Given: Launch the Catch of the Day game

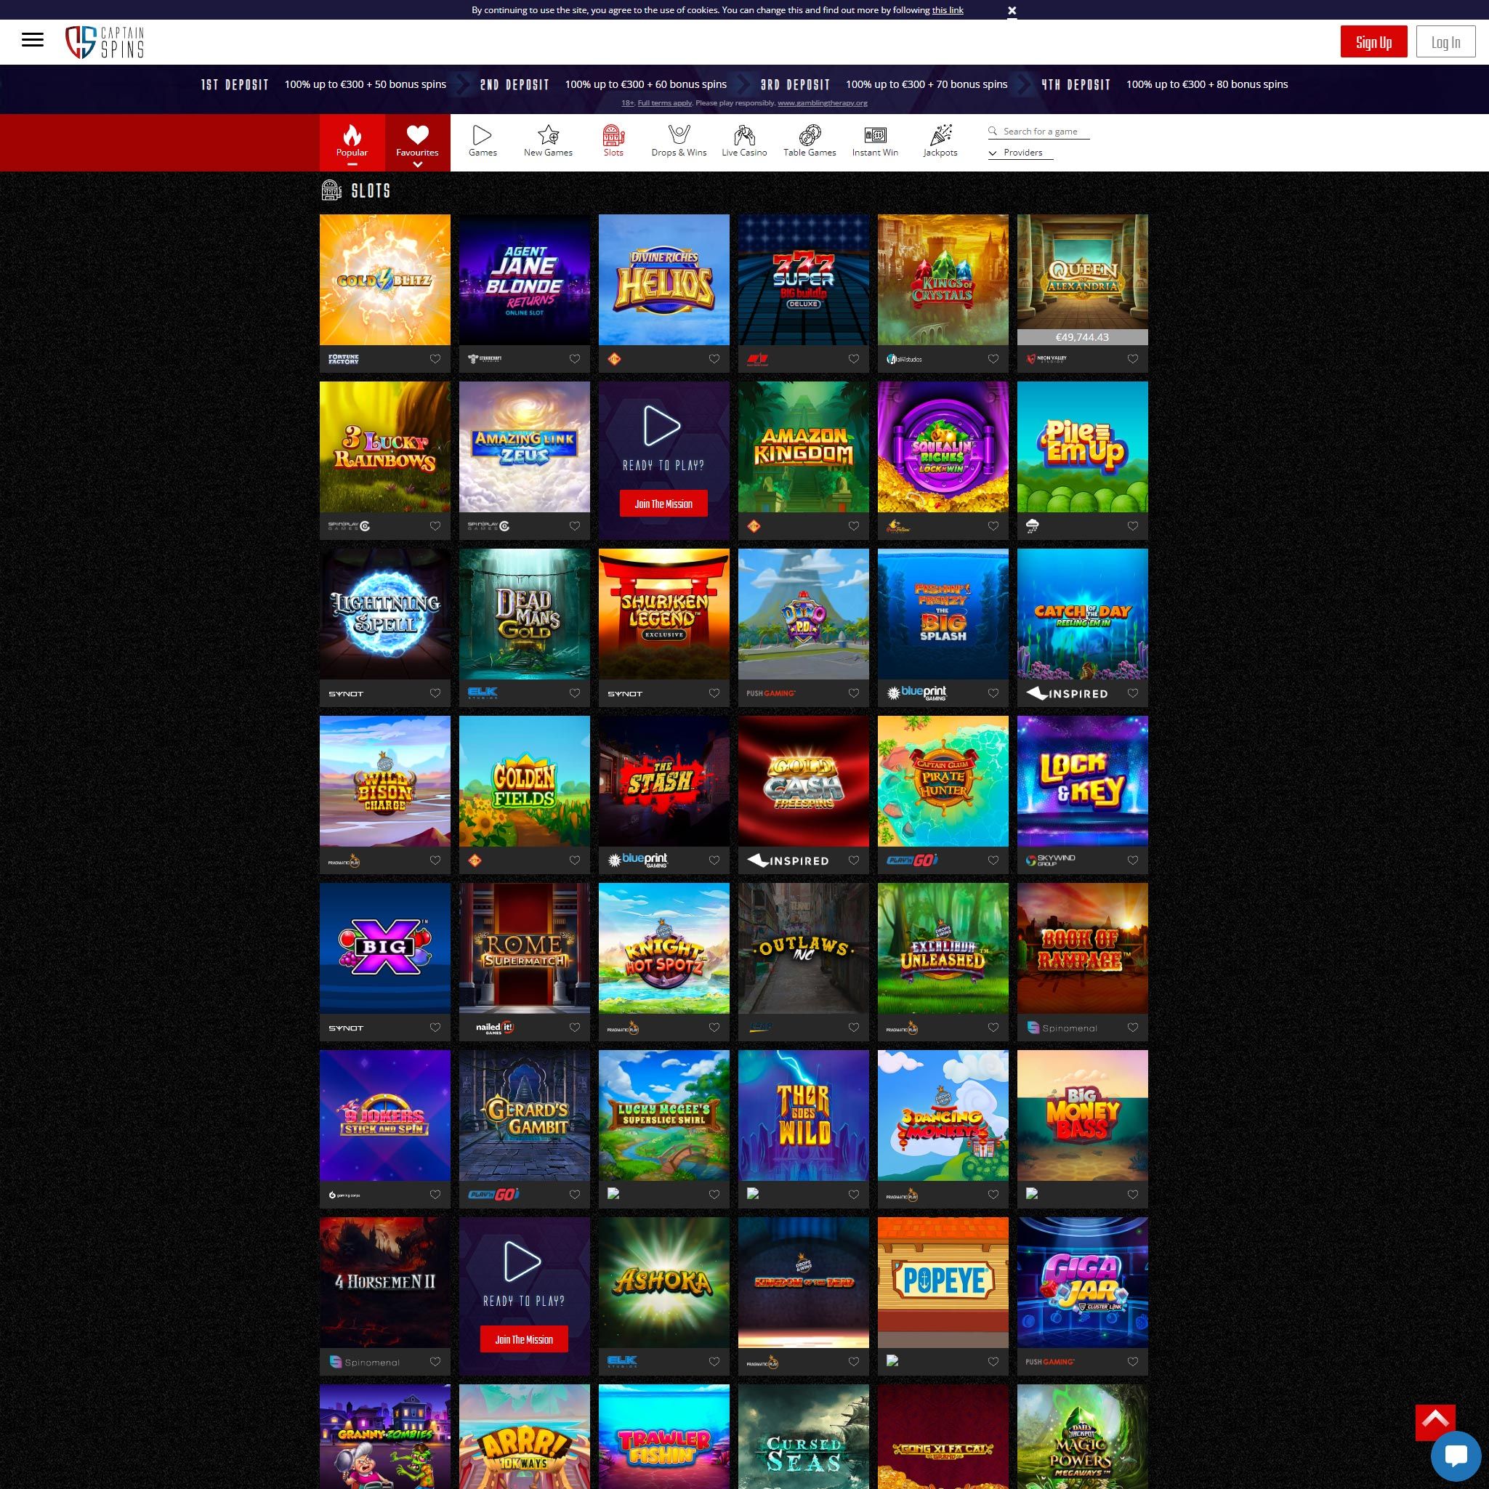Looking at the screenshot, I should (x=1082, y=614).
